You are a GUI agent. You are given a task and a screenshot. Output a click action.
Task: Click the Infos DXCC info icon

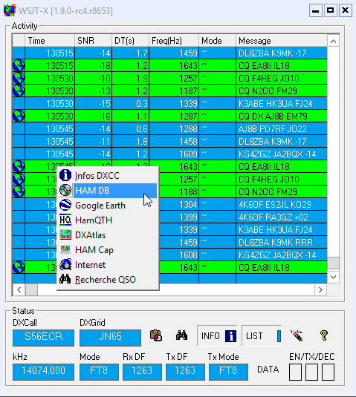click(x=65, y=175)
